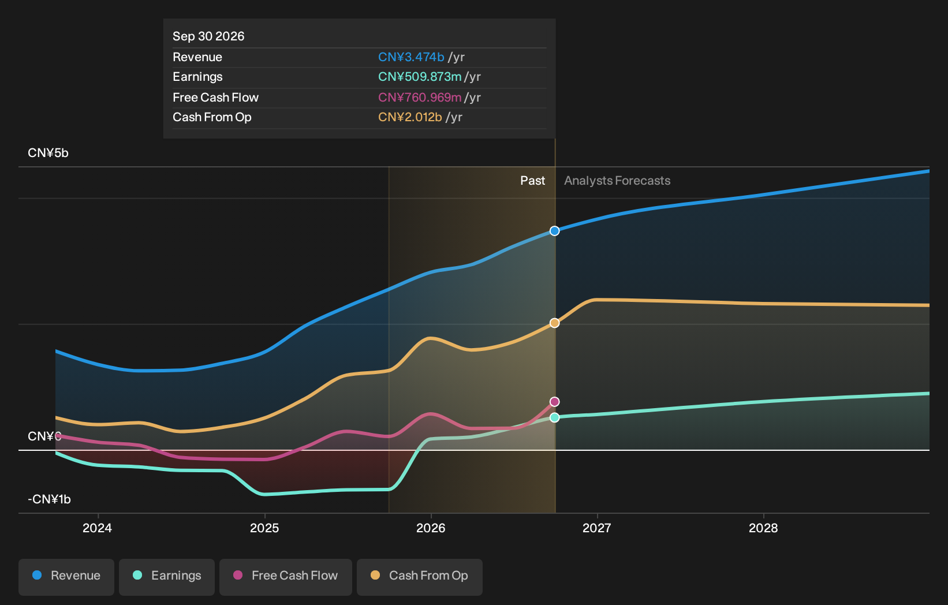This screenshot has height=605, width=948.
Task: Click the CN¥2.012b cash from op value
Action: [x=410, y=117]
